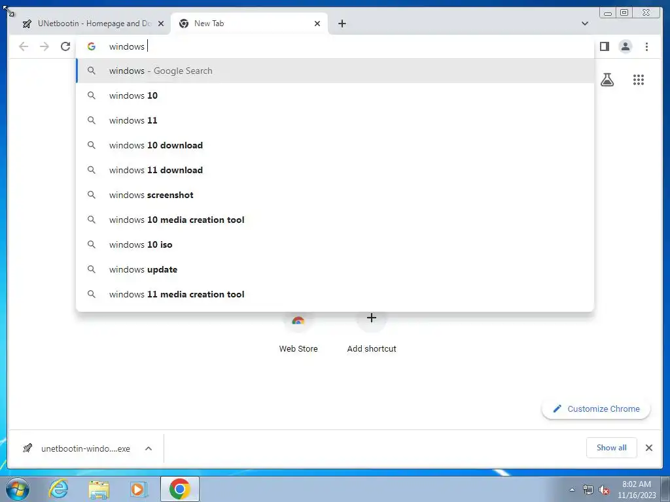The width and height of the screenshot is (670, 502).
Task: Click the search icon beside 'windows 10 iso'
Action: (x=92, y=244)
